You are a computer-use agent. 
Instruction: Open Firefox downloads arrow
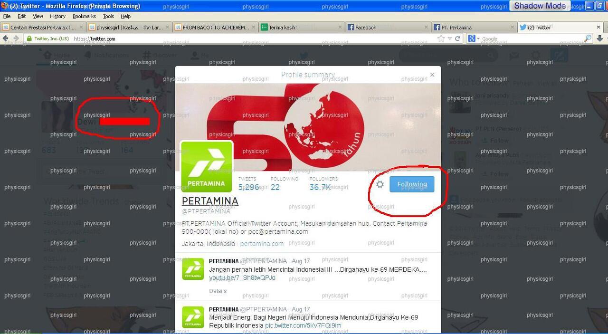click(600, 38)
